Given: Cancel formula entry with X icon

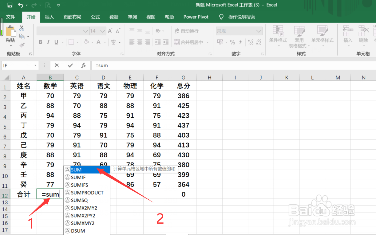Looking at the screenshot, I should pos(57,65).
